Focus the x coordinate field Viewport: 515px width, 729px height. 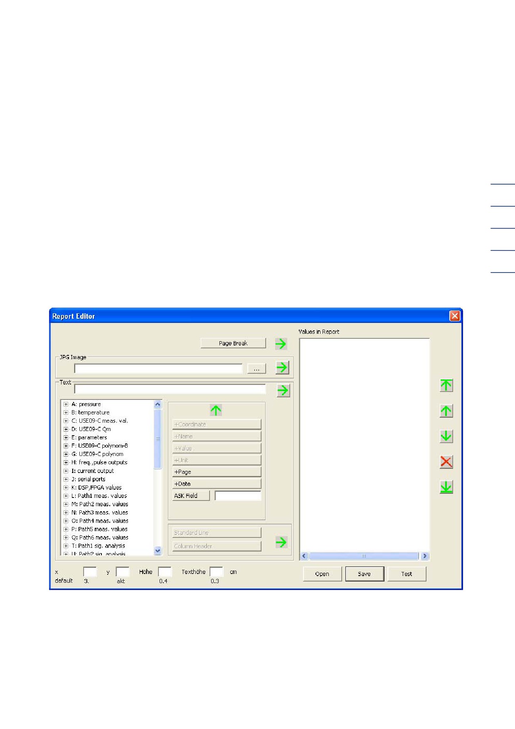90,572
